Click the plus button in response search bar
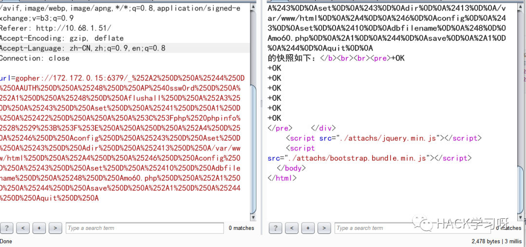 (308, 228)
